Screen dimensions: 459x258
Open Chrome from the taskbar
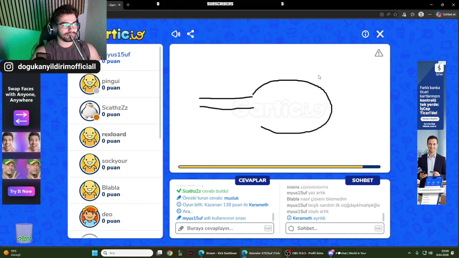coord(170,253)
